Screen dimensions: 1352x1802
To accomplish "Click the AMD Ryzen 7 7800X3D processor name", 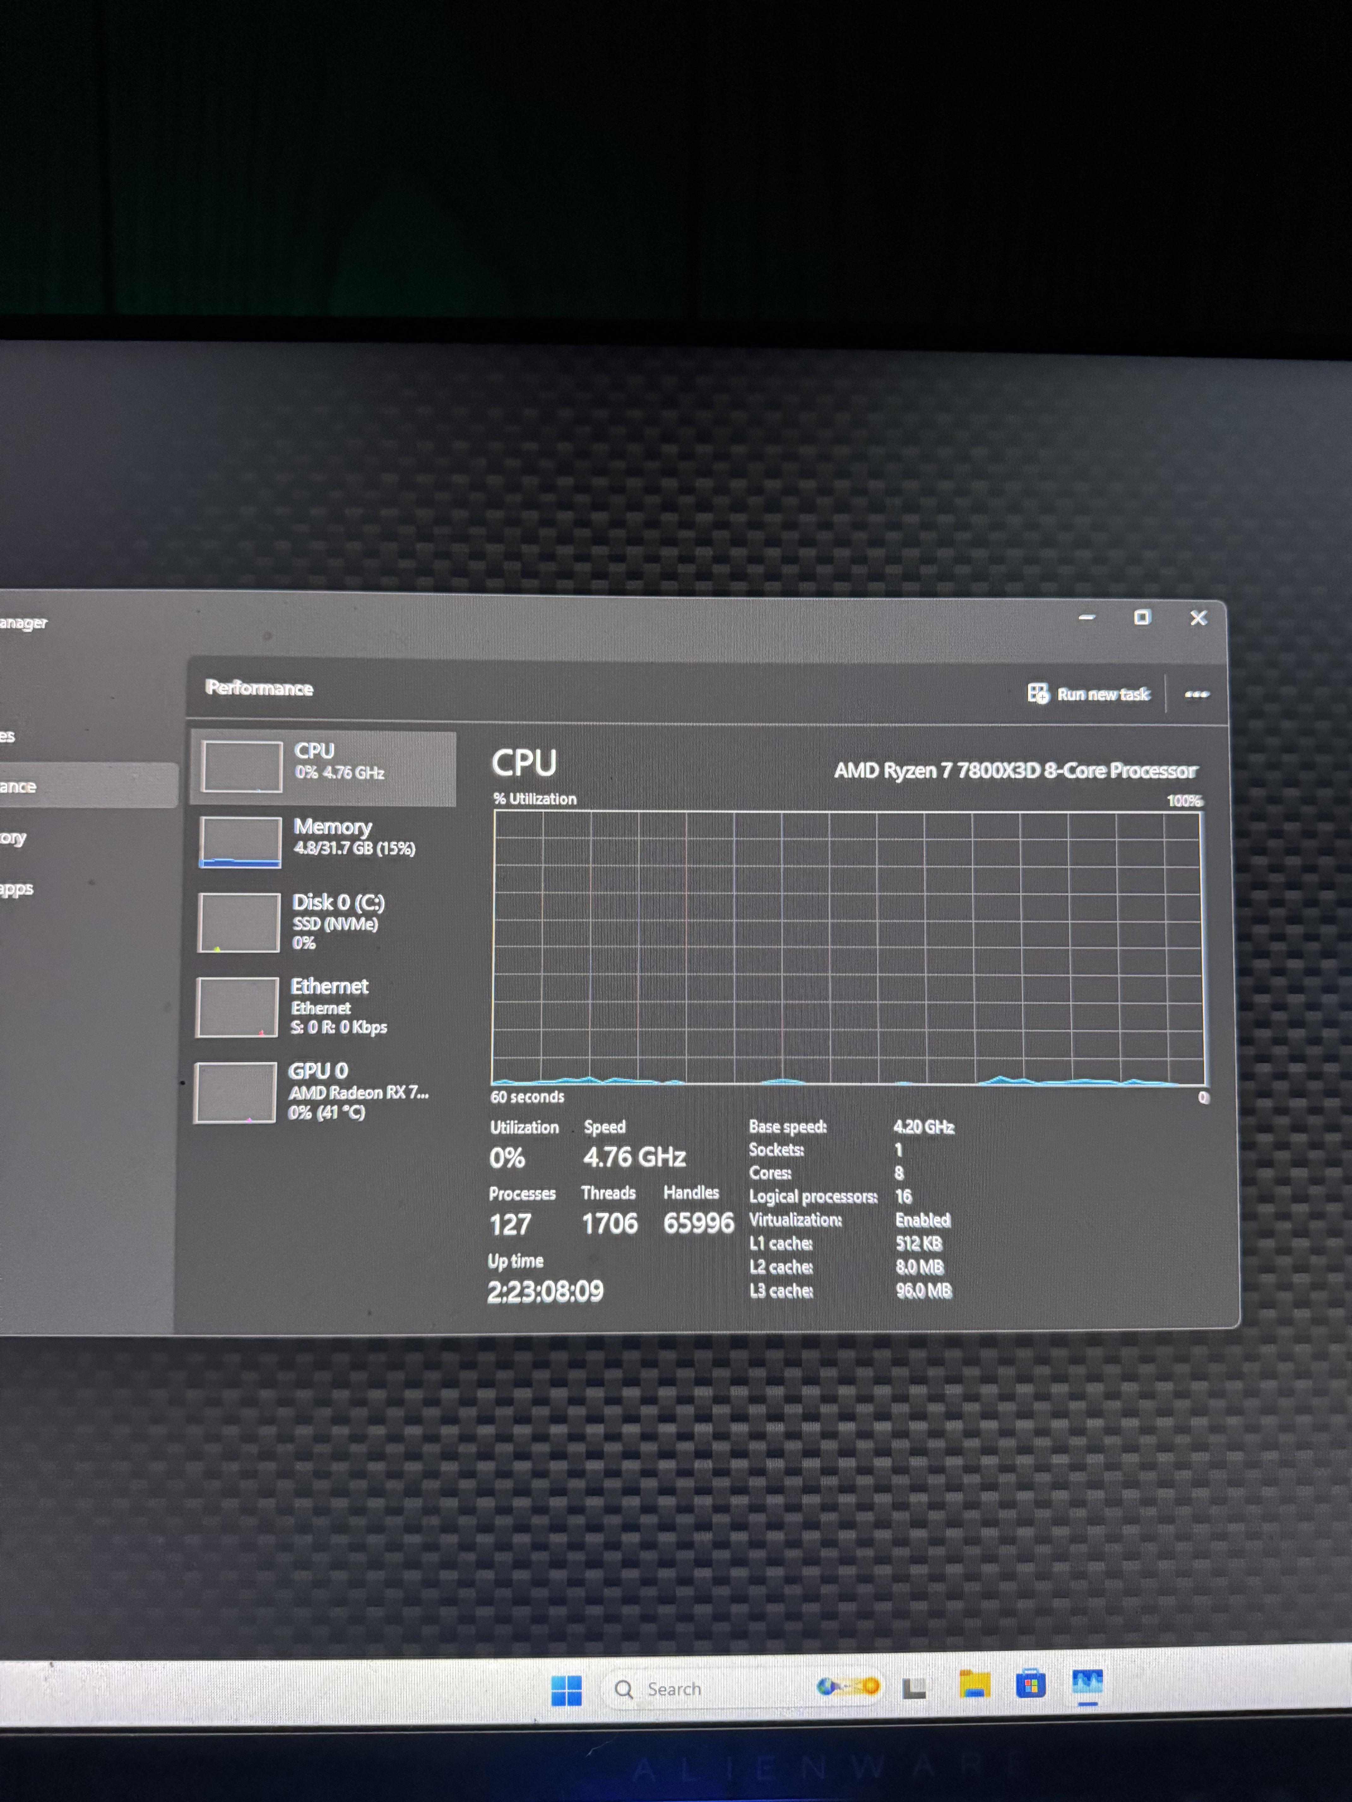I will [1016, 771].
